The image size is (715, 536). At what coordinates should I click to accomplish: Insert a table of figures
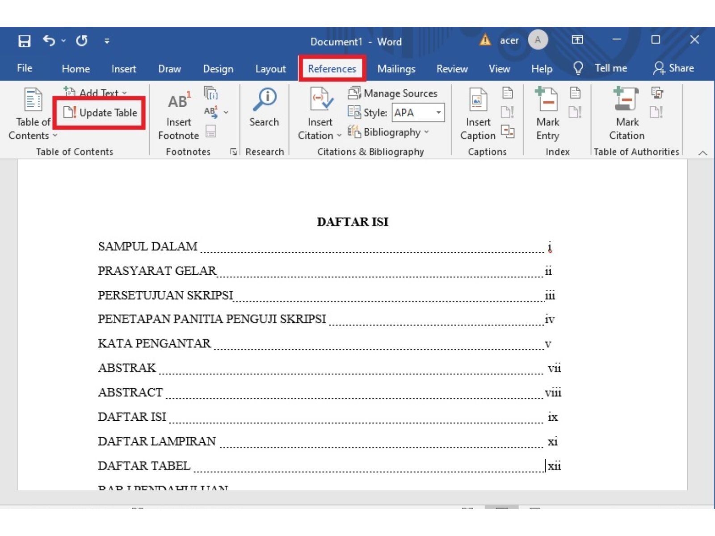point(507,92)
